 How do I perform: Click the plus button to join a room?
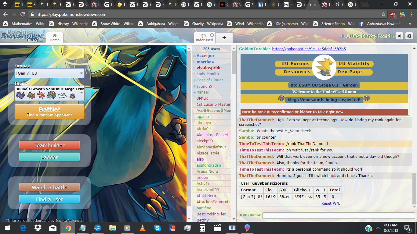(x=224, y=37)
